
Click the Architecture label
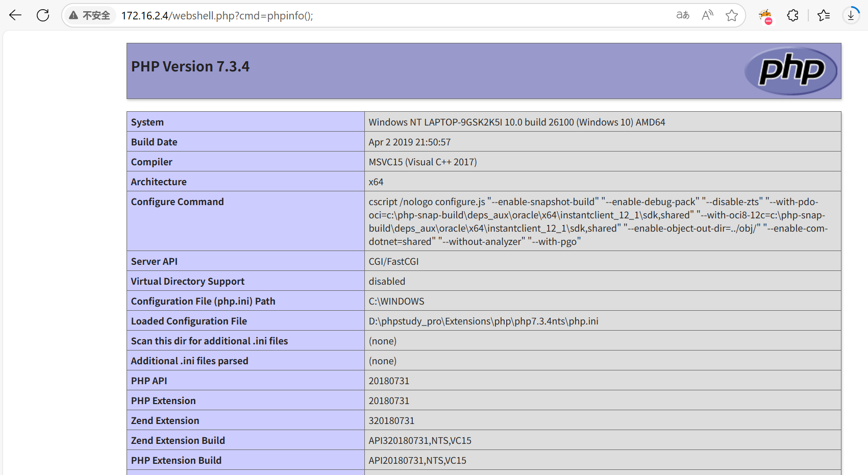[159, 182]
